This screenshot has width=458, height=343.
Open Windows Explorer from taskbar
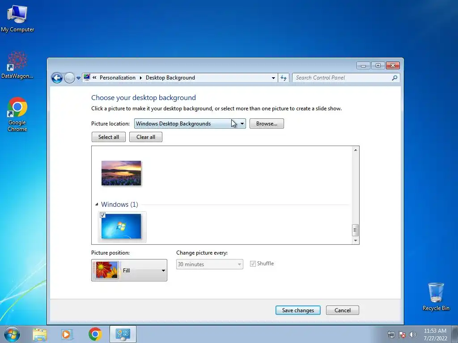[x=40, y=335]
